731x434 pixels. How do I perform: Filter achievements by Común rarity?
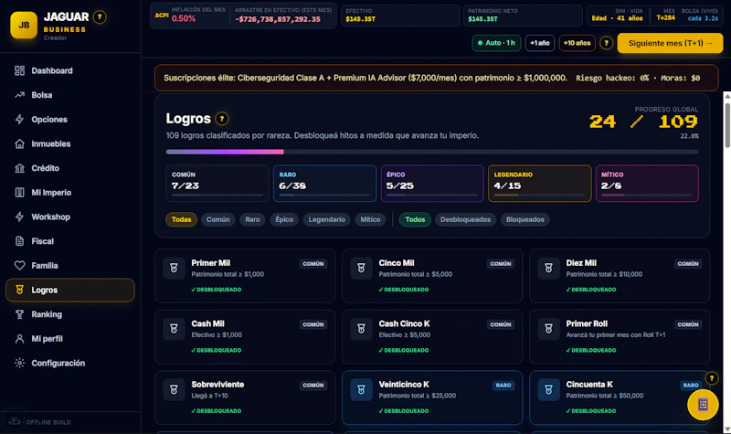[218, 219]
